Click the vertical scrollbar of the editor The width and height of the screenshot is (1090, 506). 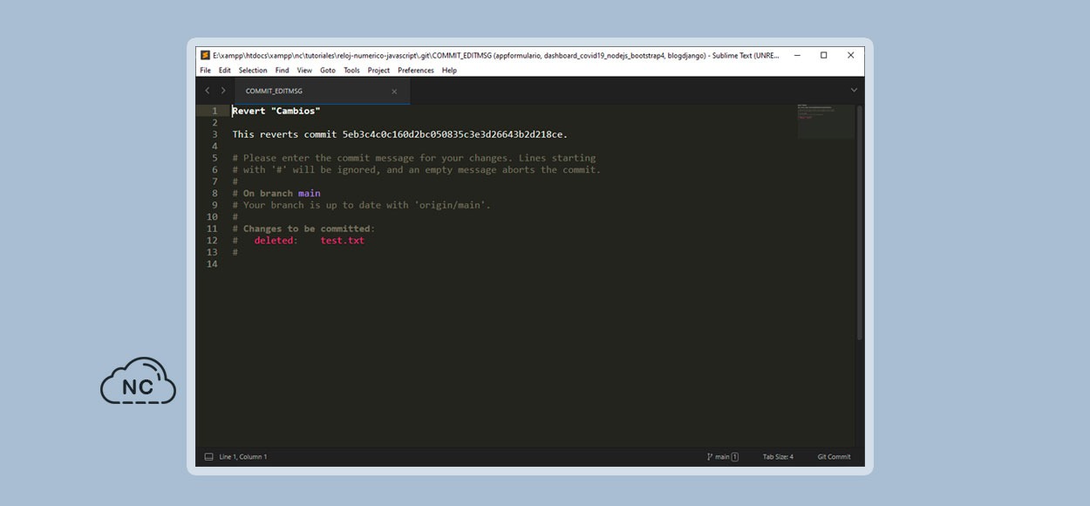tap(860, 222)
